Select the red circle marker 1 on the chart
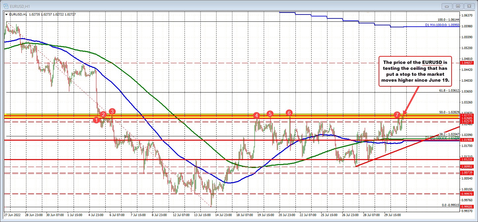 pos(96,120)
